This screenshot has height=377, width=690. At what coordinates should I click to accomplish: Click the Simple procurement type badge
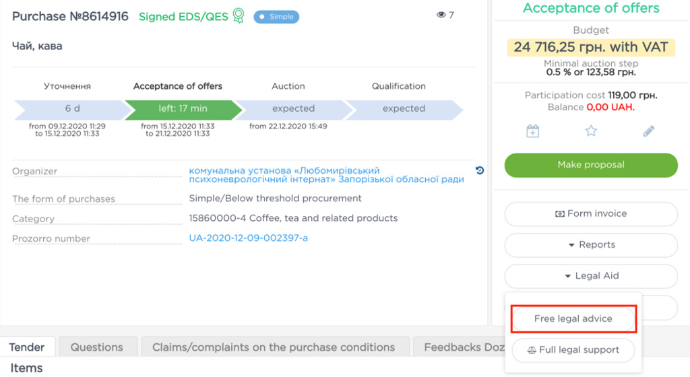[276, 16]
